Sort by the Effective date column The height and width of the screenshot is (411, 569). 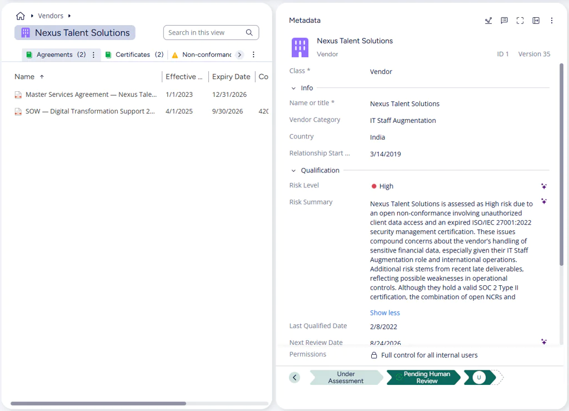184,77
